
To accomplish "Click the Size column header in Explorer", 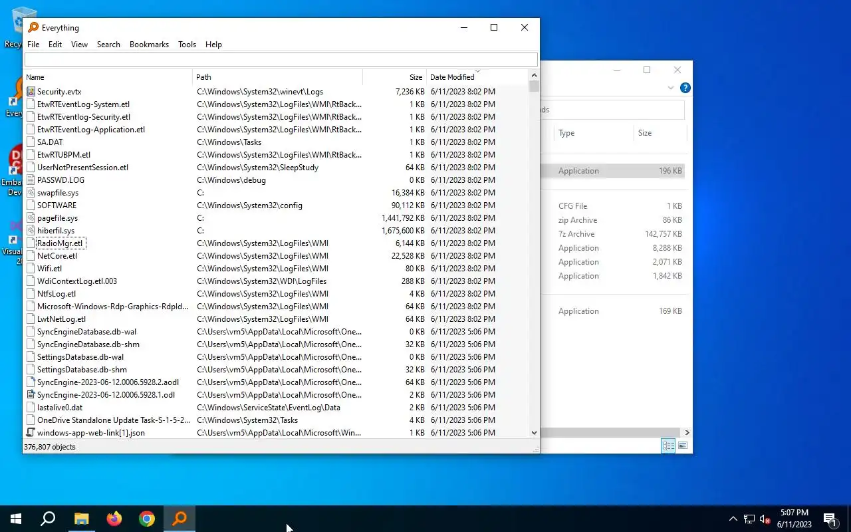I will click(x=660, y=133).
